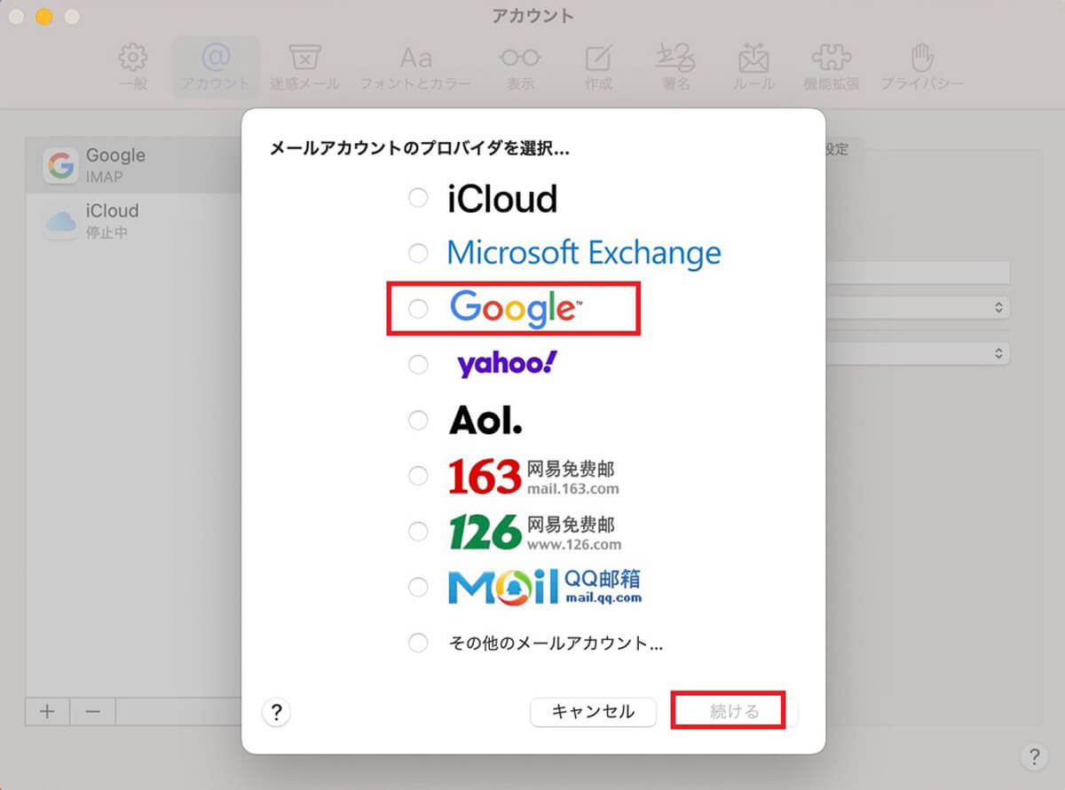Click the Microsoft Exchange provider label

point(584,254)
